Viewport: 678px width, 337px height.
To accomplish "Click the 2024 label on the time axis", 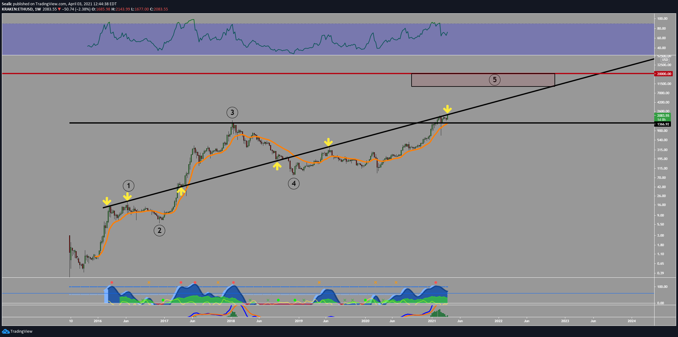I will pyautogui.click(x=632, y=321).
